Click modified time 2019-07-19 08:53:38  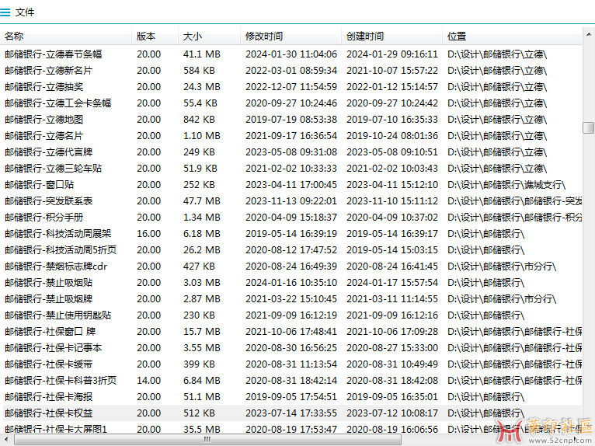(291, 120)
